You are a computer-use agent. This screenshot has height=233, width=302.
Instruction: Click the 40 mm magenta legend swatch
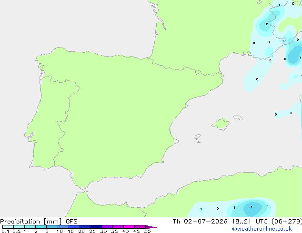click(129, 227)
